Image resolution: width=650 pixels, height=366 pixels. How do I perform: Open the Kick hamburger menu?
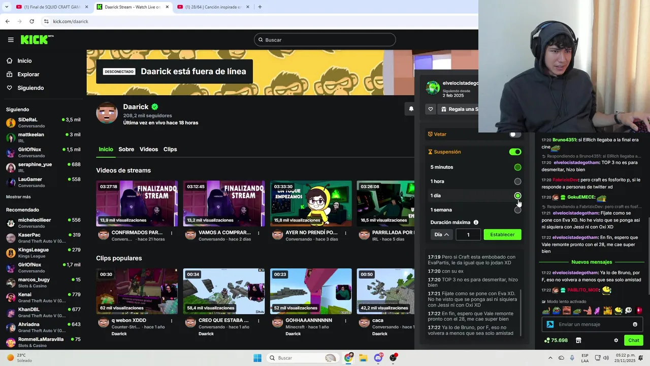(x=11, y=40)
